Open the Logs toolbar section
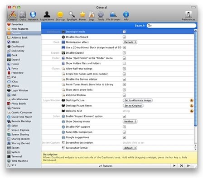Viewport: 203px width, 178px height. click(x=92, y=16)
